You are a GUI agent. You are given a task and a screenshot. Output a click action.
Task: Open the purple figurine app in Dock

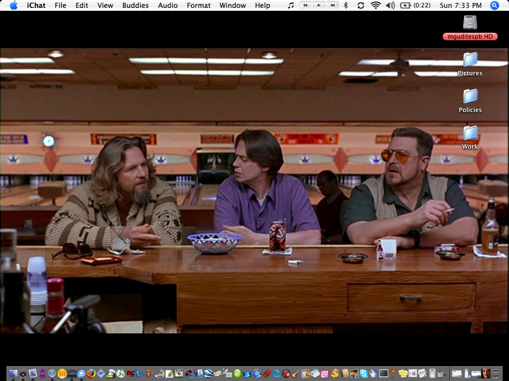click(43, 373)
